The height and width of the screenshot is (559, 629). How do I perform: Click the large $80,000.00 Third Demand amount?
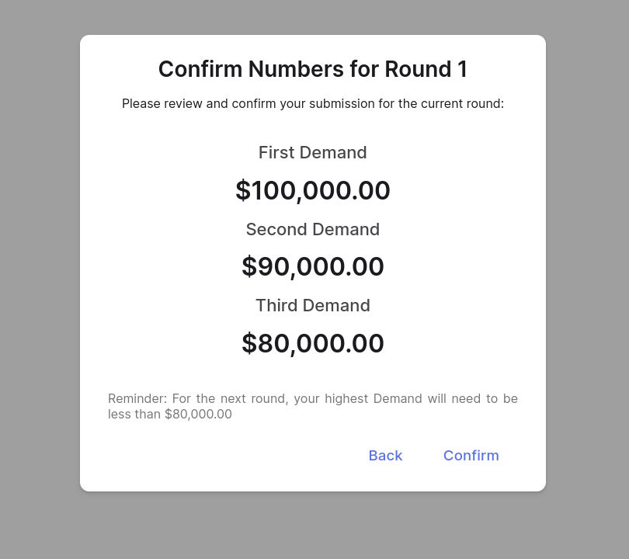pos(313,343)
